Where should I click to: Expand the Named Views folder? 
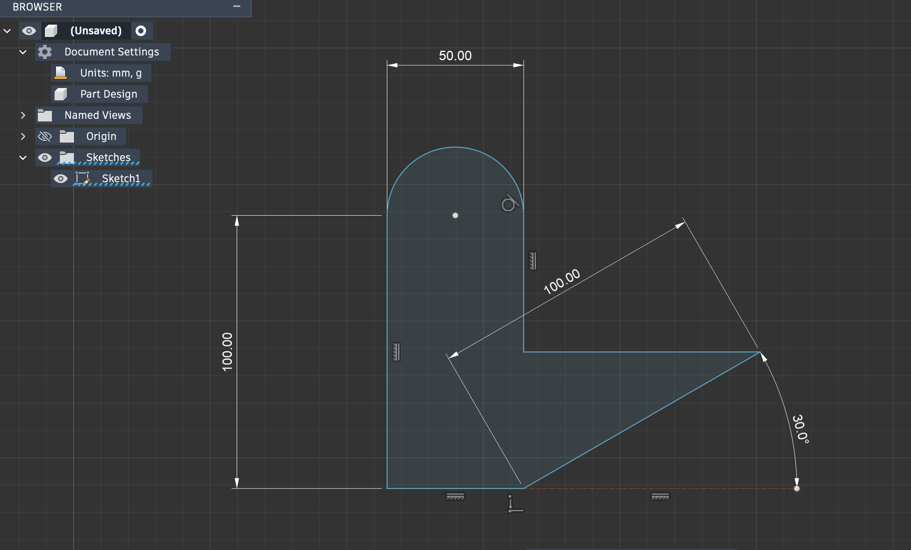pyautogui.click(x=23, y=115)
